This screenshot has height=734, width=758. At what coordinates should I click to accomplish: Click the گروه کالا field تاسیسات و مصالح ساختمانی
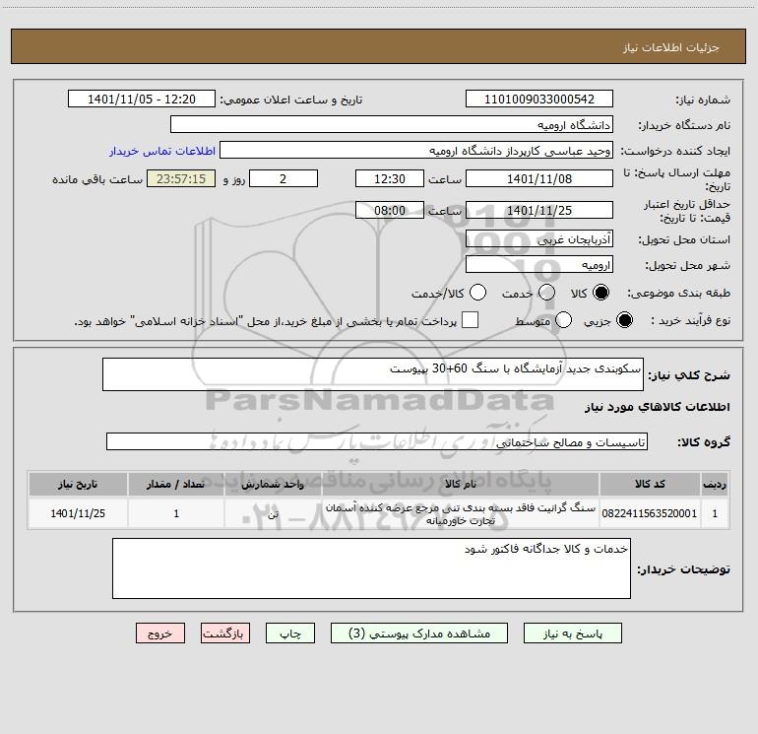tap(377, 441)
